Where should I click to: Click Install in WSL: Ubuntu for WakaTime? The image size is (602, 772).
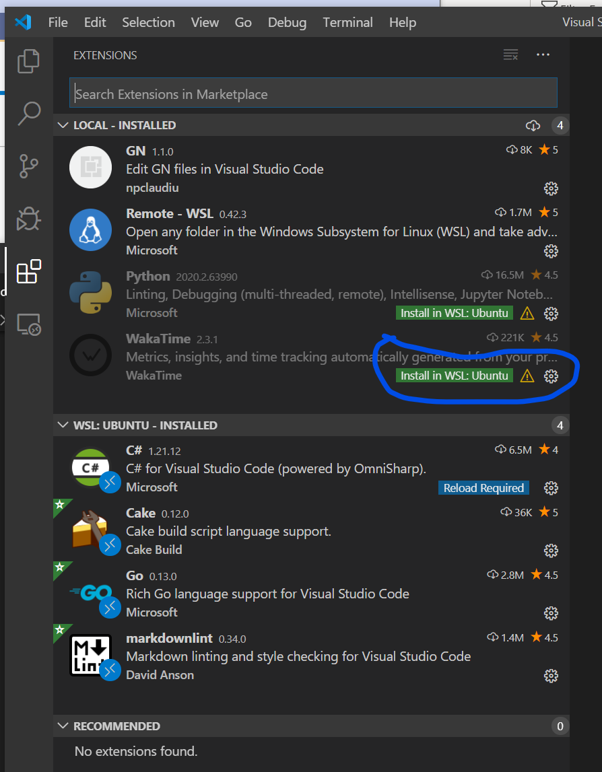point(454,376)
